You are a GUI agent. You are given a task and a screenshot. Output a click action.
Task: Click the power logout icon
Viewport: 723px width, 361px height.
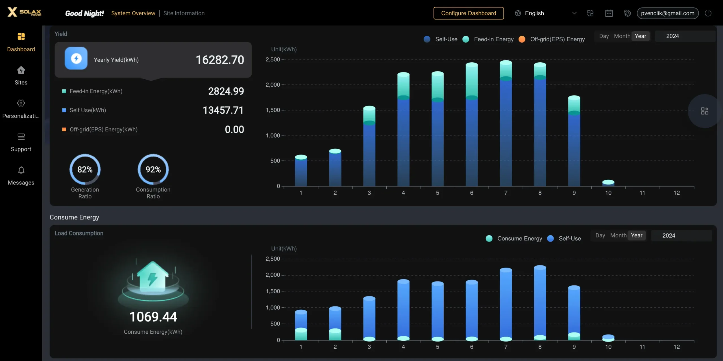pos(708,13)
